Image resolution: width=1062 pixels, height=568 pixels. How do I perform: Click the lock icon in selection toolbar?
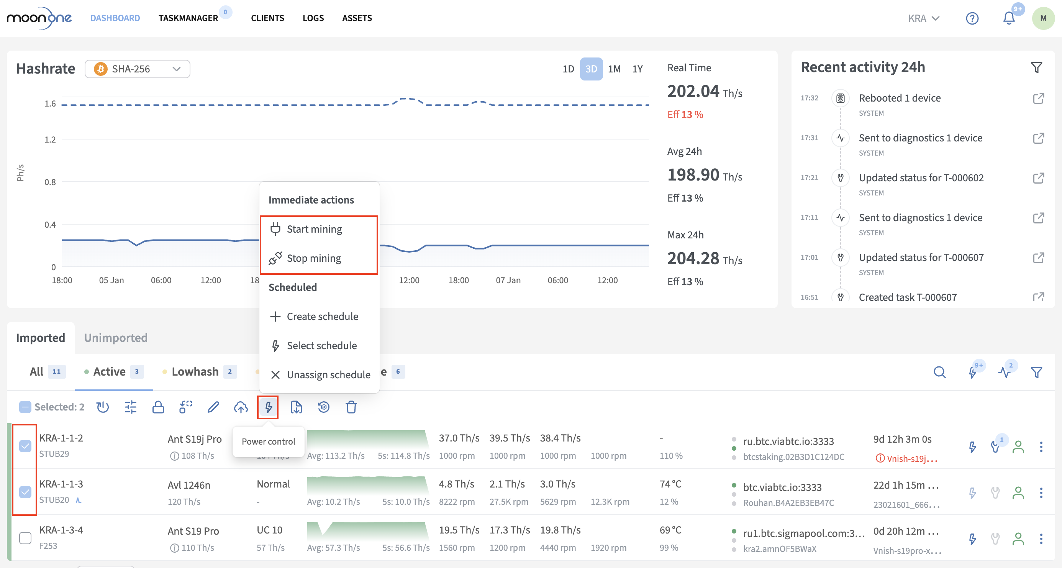tap(158, 407)
